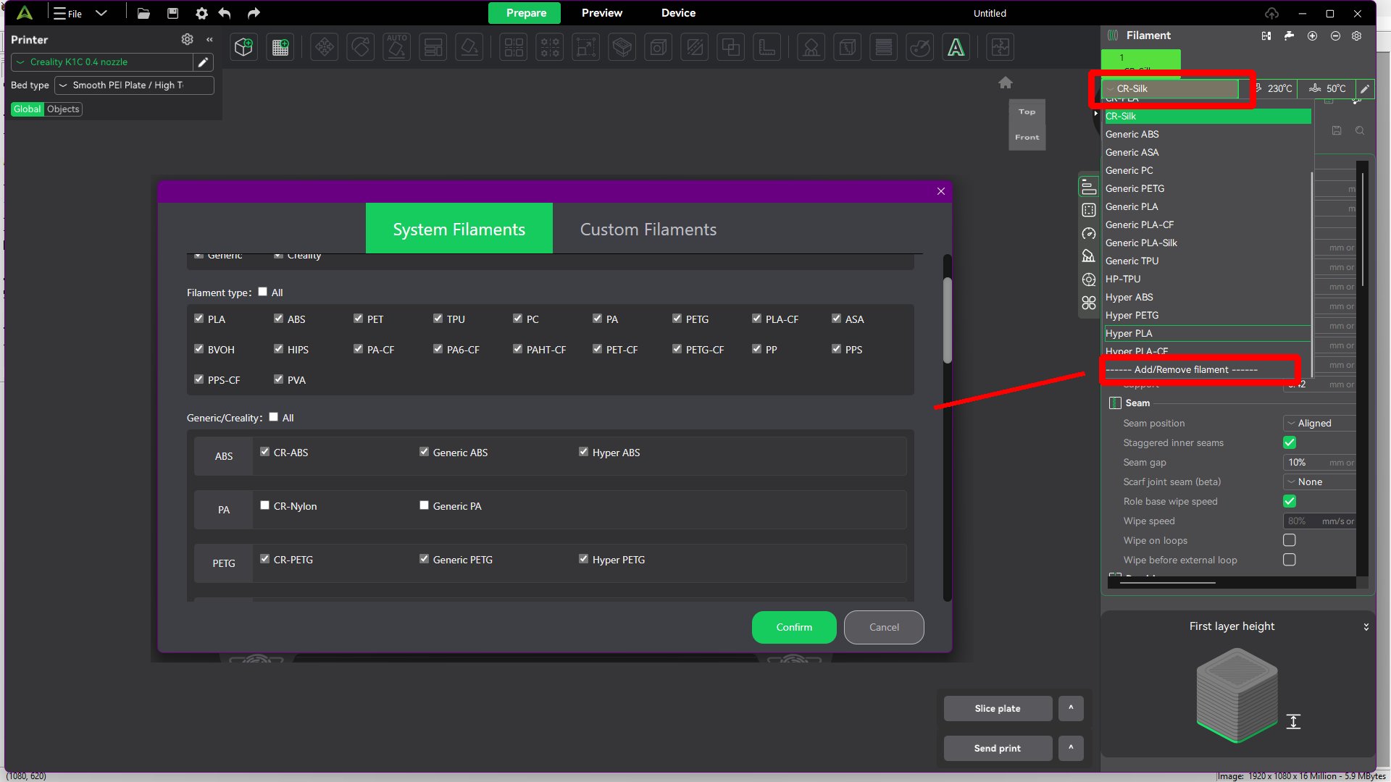Upload to Creality Cloud via the cloud icon
Screen dimensions: 1391x782
1271,13
